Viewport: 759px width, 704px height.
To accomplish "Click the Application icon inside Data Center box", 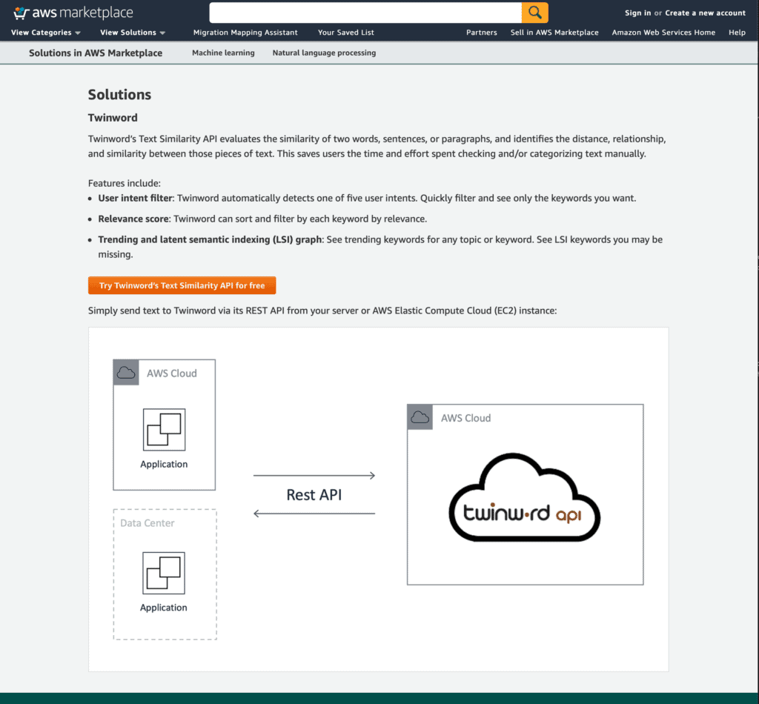I will 164,573.
